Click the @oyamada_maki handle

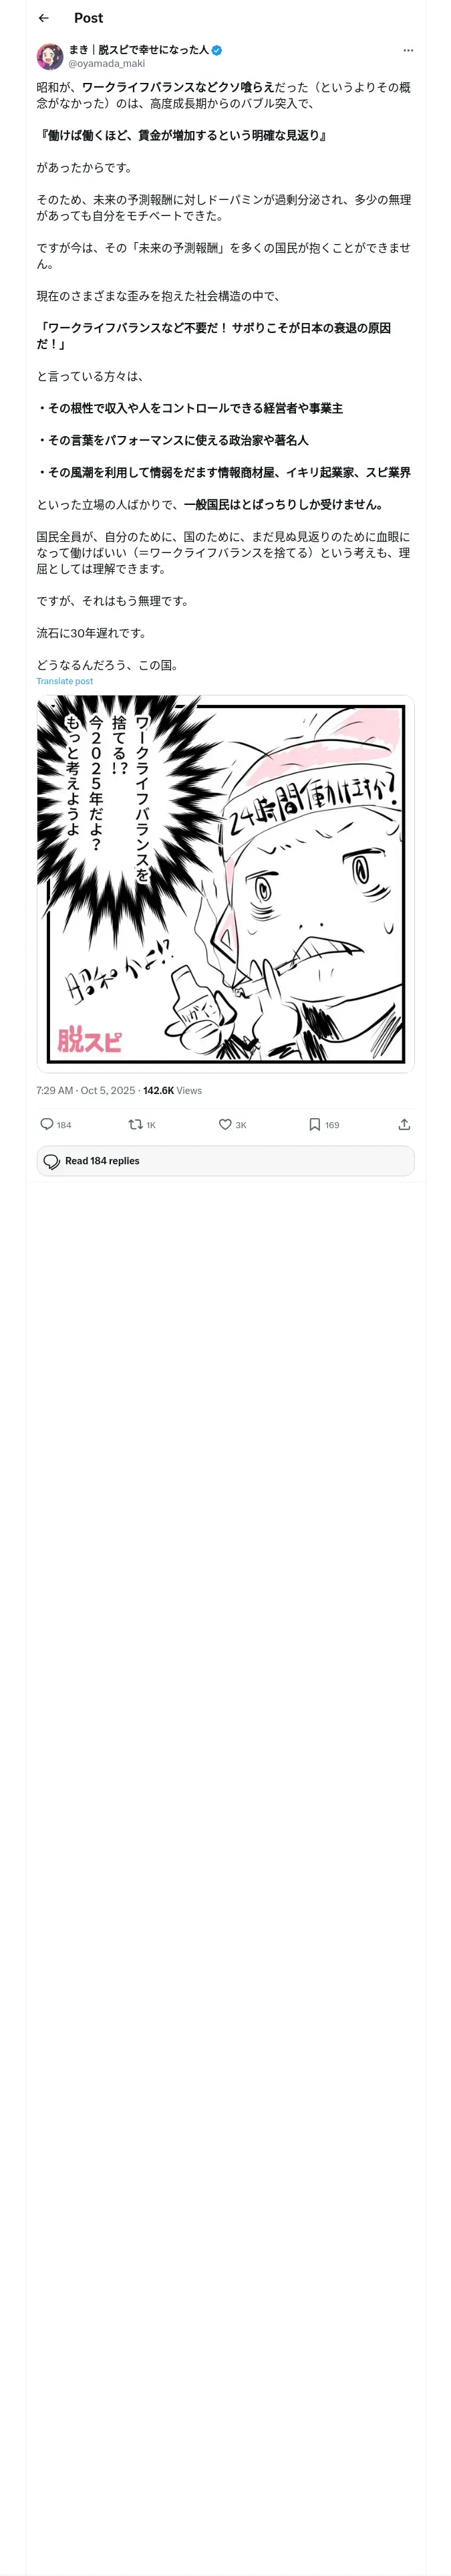click(106, 63)
